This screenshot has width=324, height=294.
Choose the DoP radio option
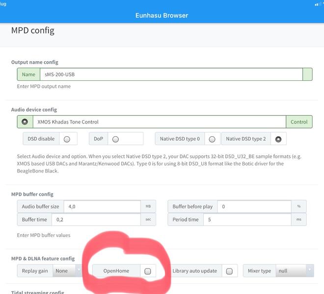(x=115, y=139)
